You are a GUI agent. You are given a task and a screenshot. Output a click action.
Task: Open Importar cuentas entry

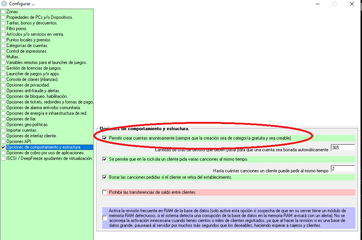(x=22, y=130)
